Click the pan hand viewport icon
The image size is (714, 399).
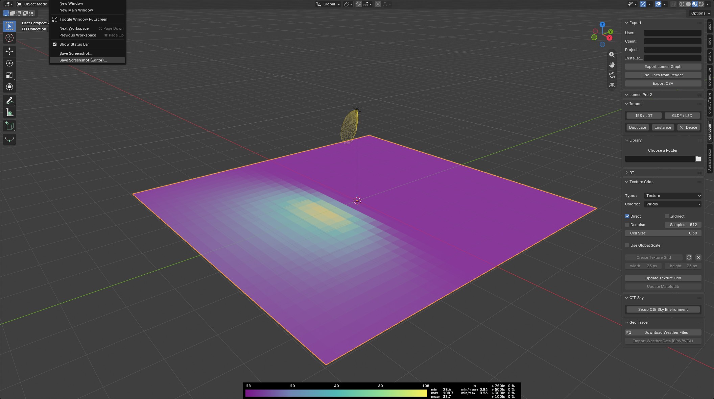point(612,65)
